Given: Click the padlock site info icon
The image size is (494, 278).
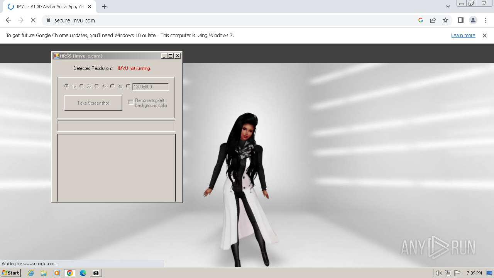Looking at the screenshot, I should 49,20.
